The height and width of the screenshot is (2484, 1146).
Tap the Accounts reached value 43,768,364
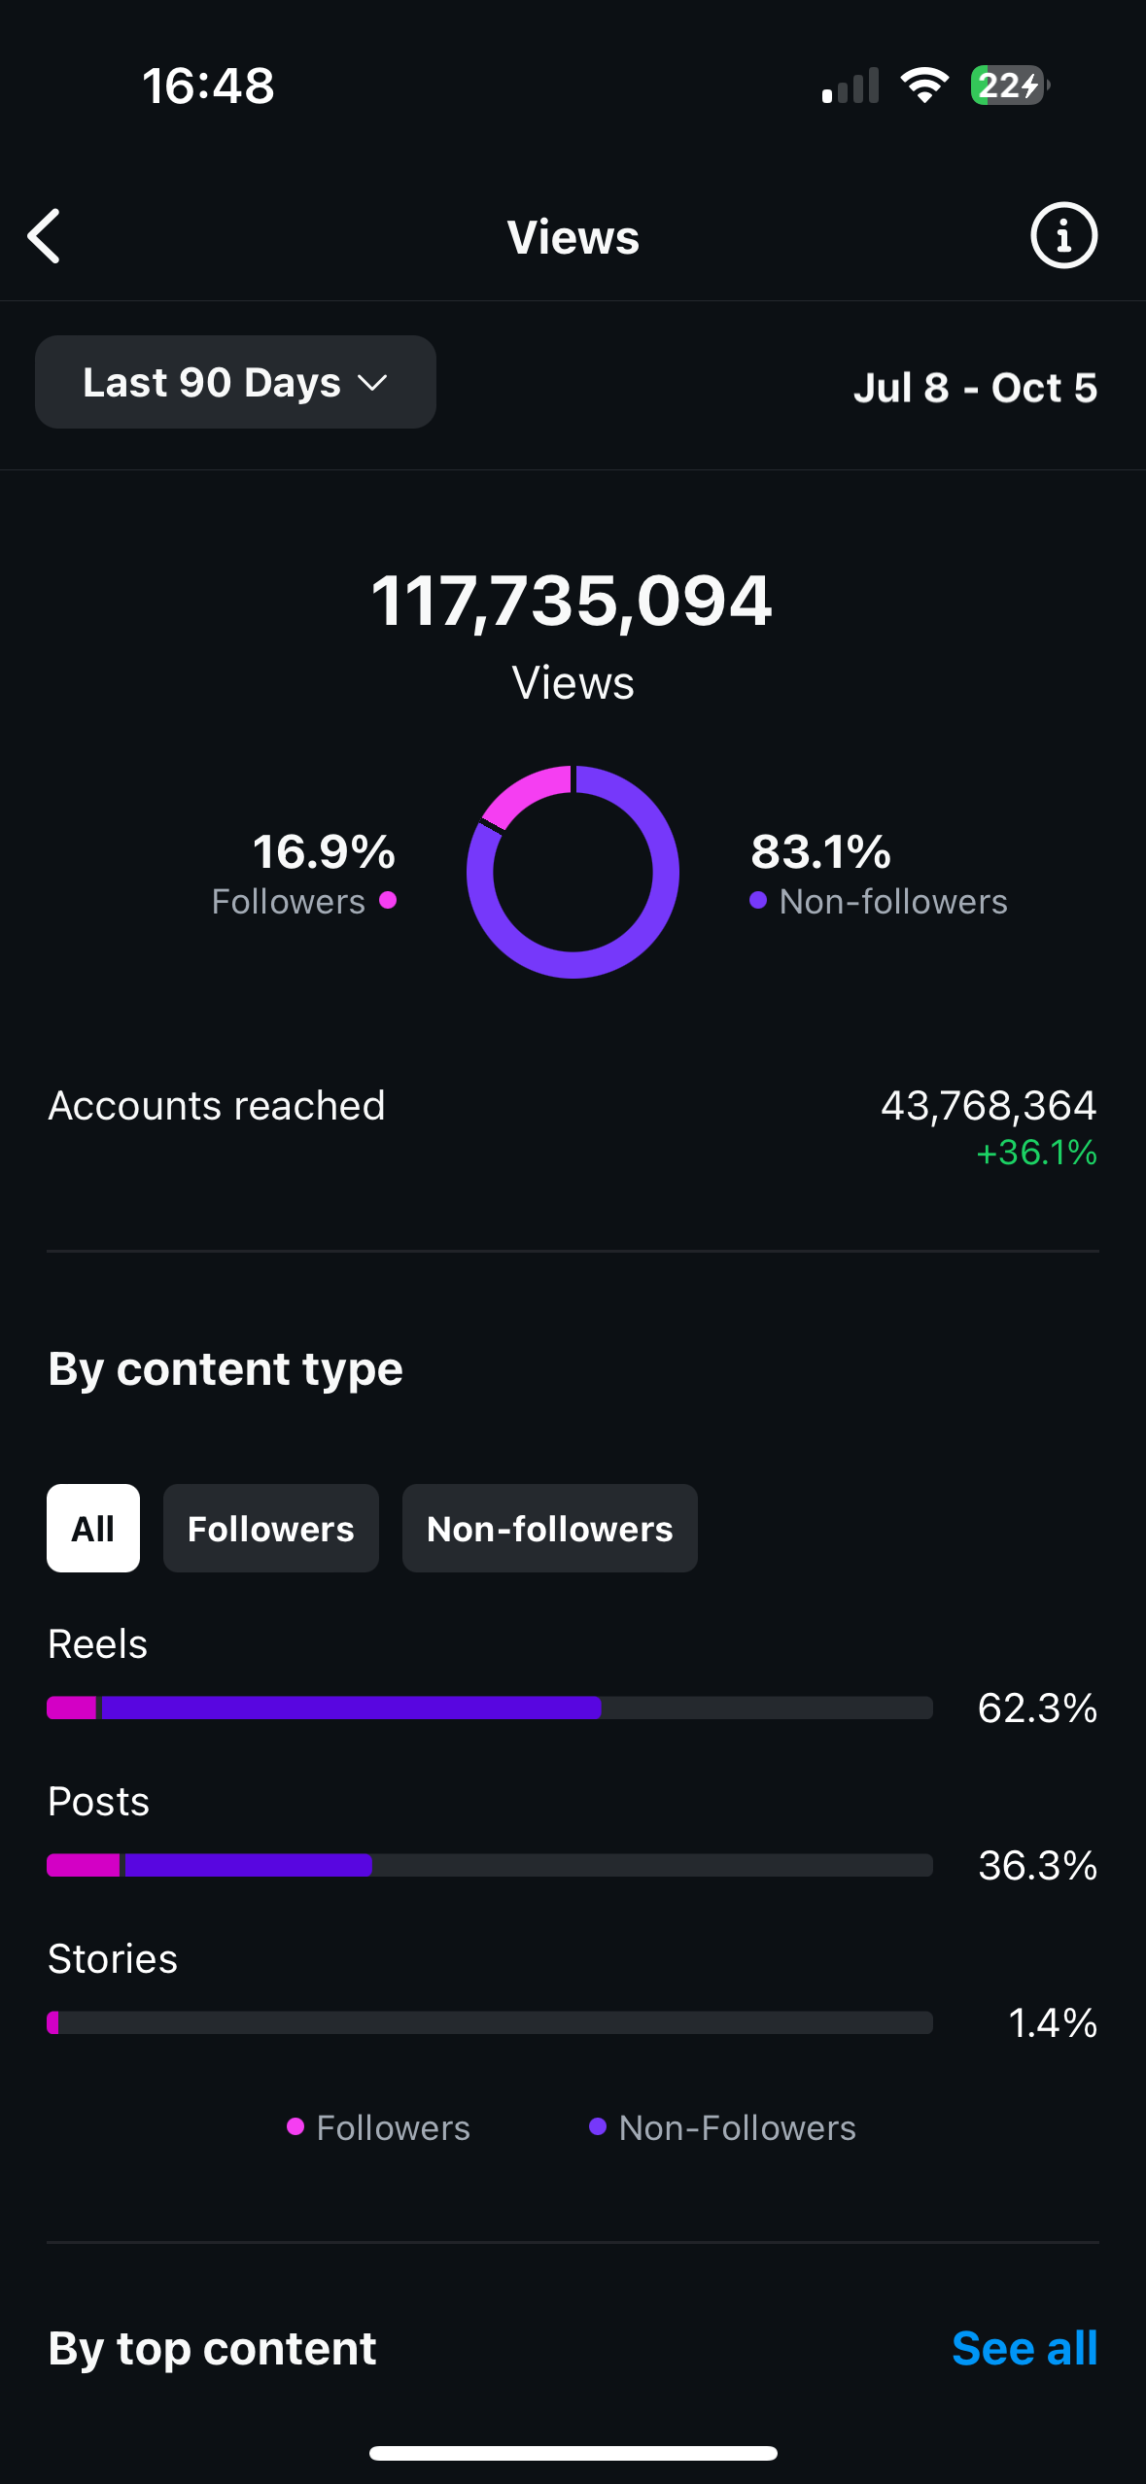(989, 1105)
